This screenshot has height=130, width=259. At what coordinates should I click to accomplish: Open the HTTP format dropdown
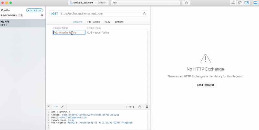130,107
